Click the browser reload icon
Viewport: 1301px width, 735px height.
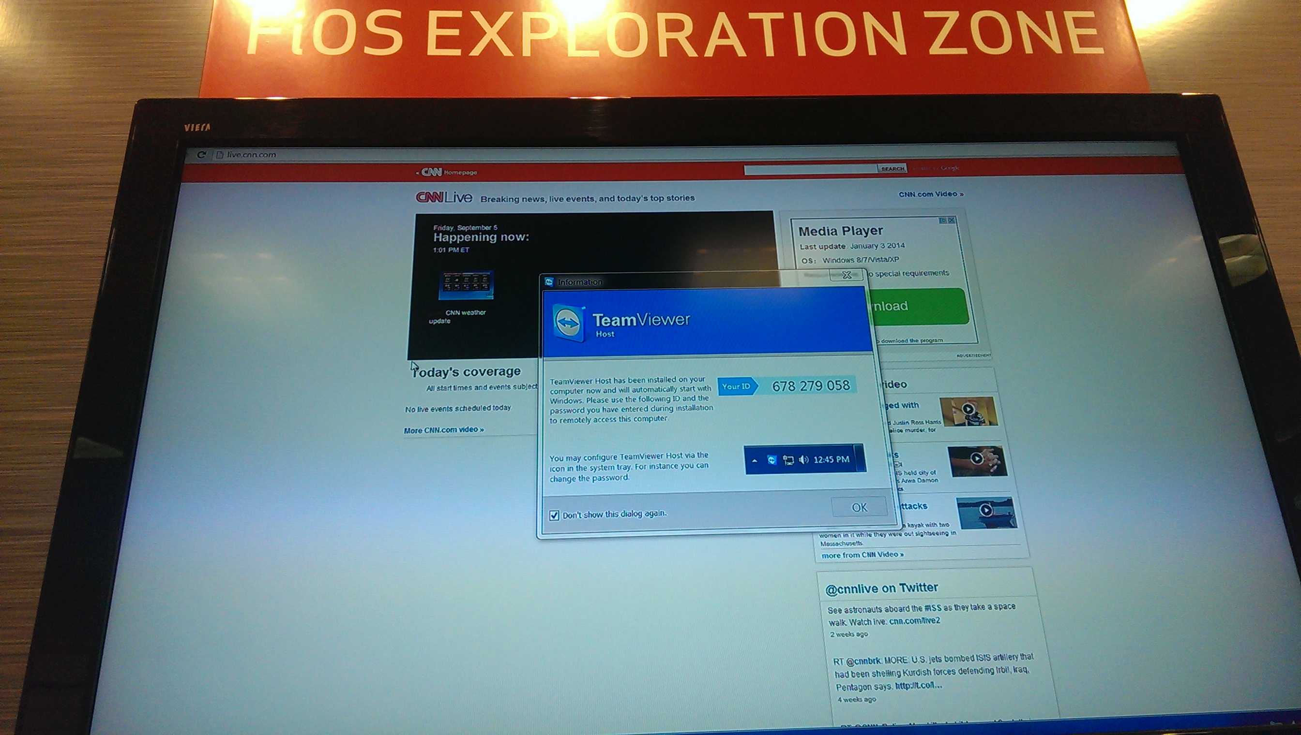[x=202, y=154]
